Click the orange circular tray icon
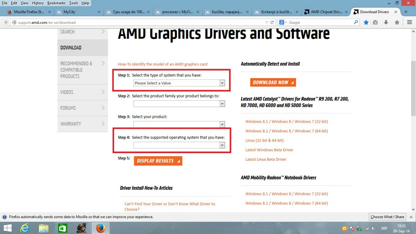416x234 pixels. point(344,228)
